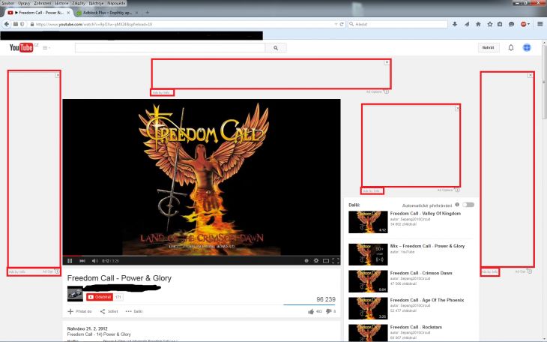
Task: Click the paper-plane send icon in the toolbar
Action: click(x=467, y=24)
